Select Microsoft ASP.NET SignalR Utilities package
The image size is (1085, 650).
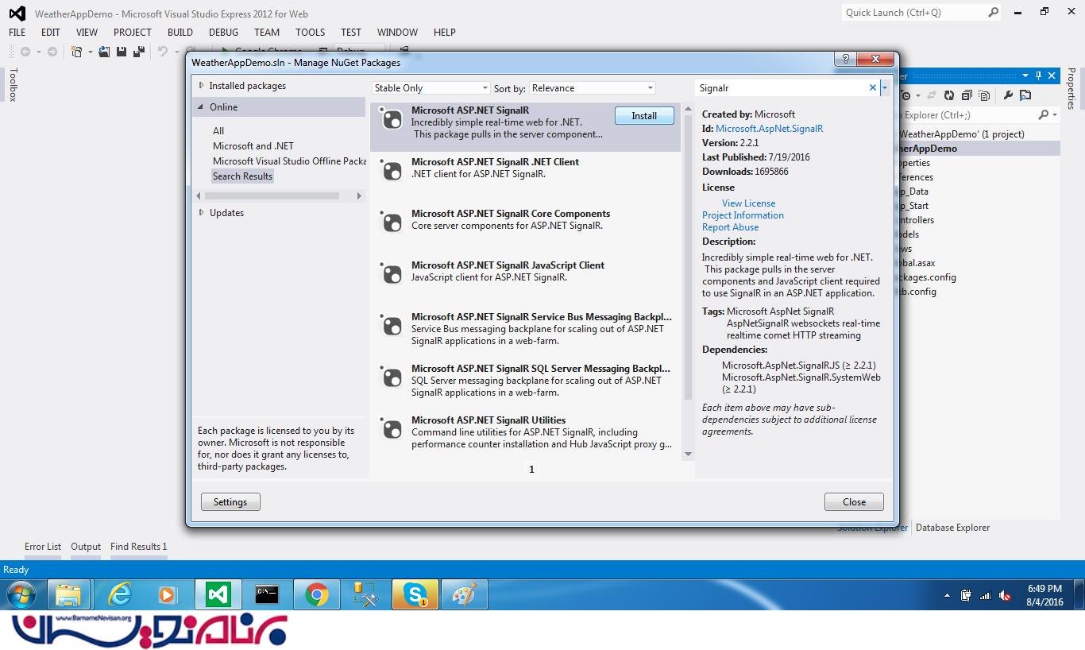[488, 420]
